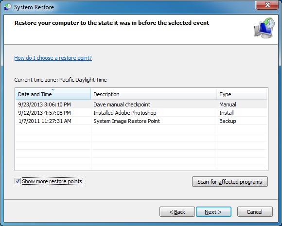The height and width of the screenshot is (226, 282).
Task: Close the System Restore window
Action: [x=267, y=5]
